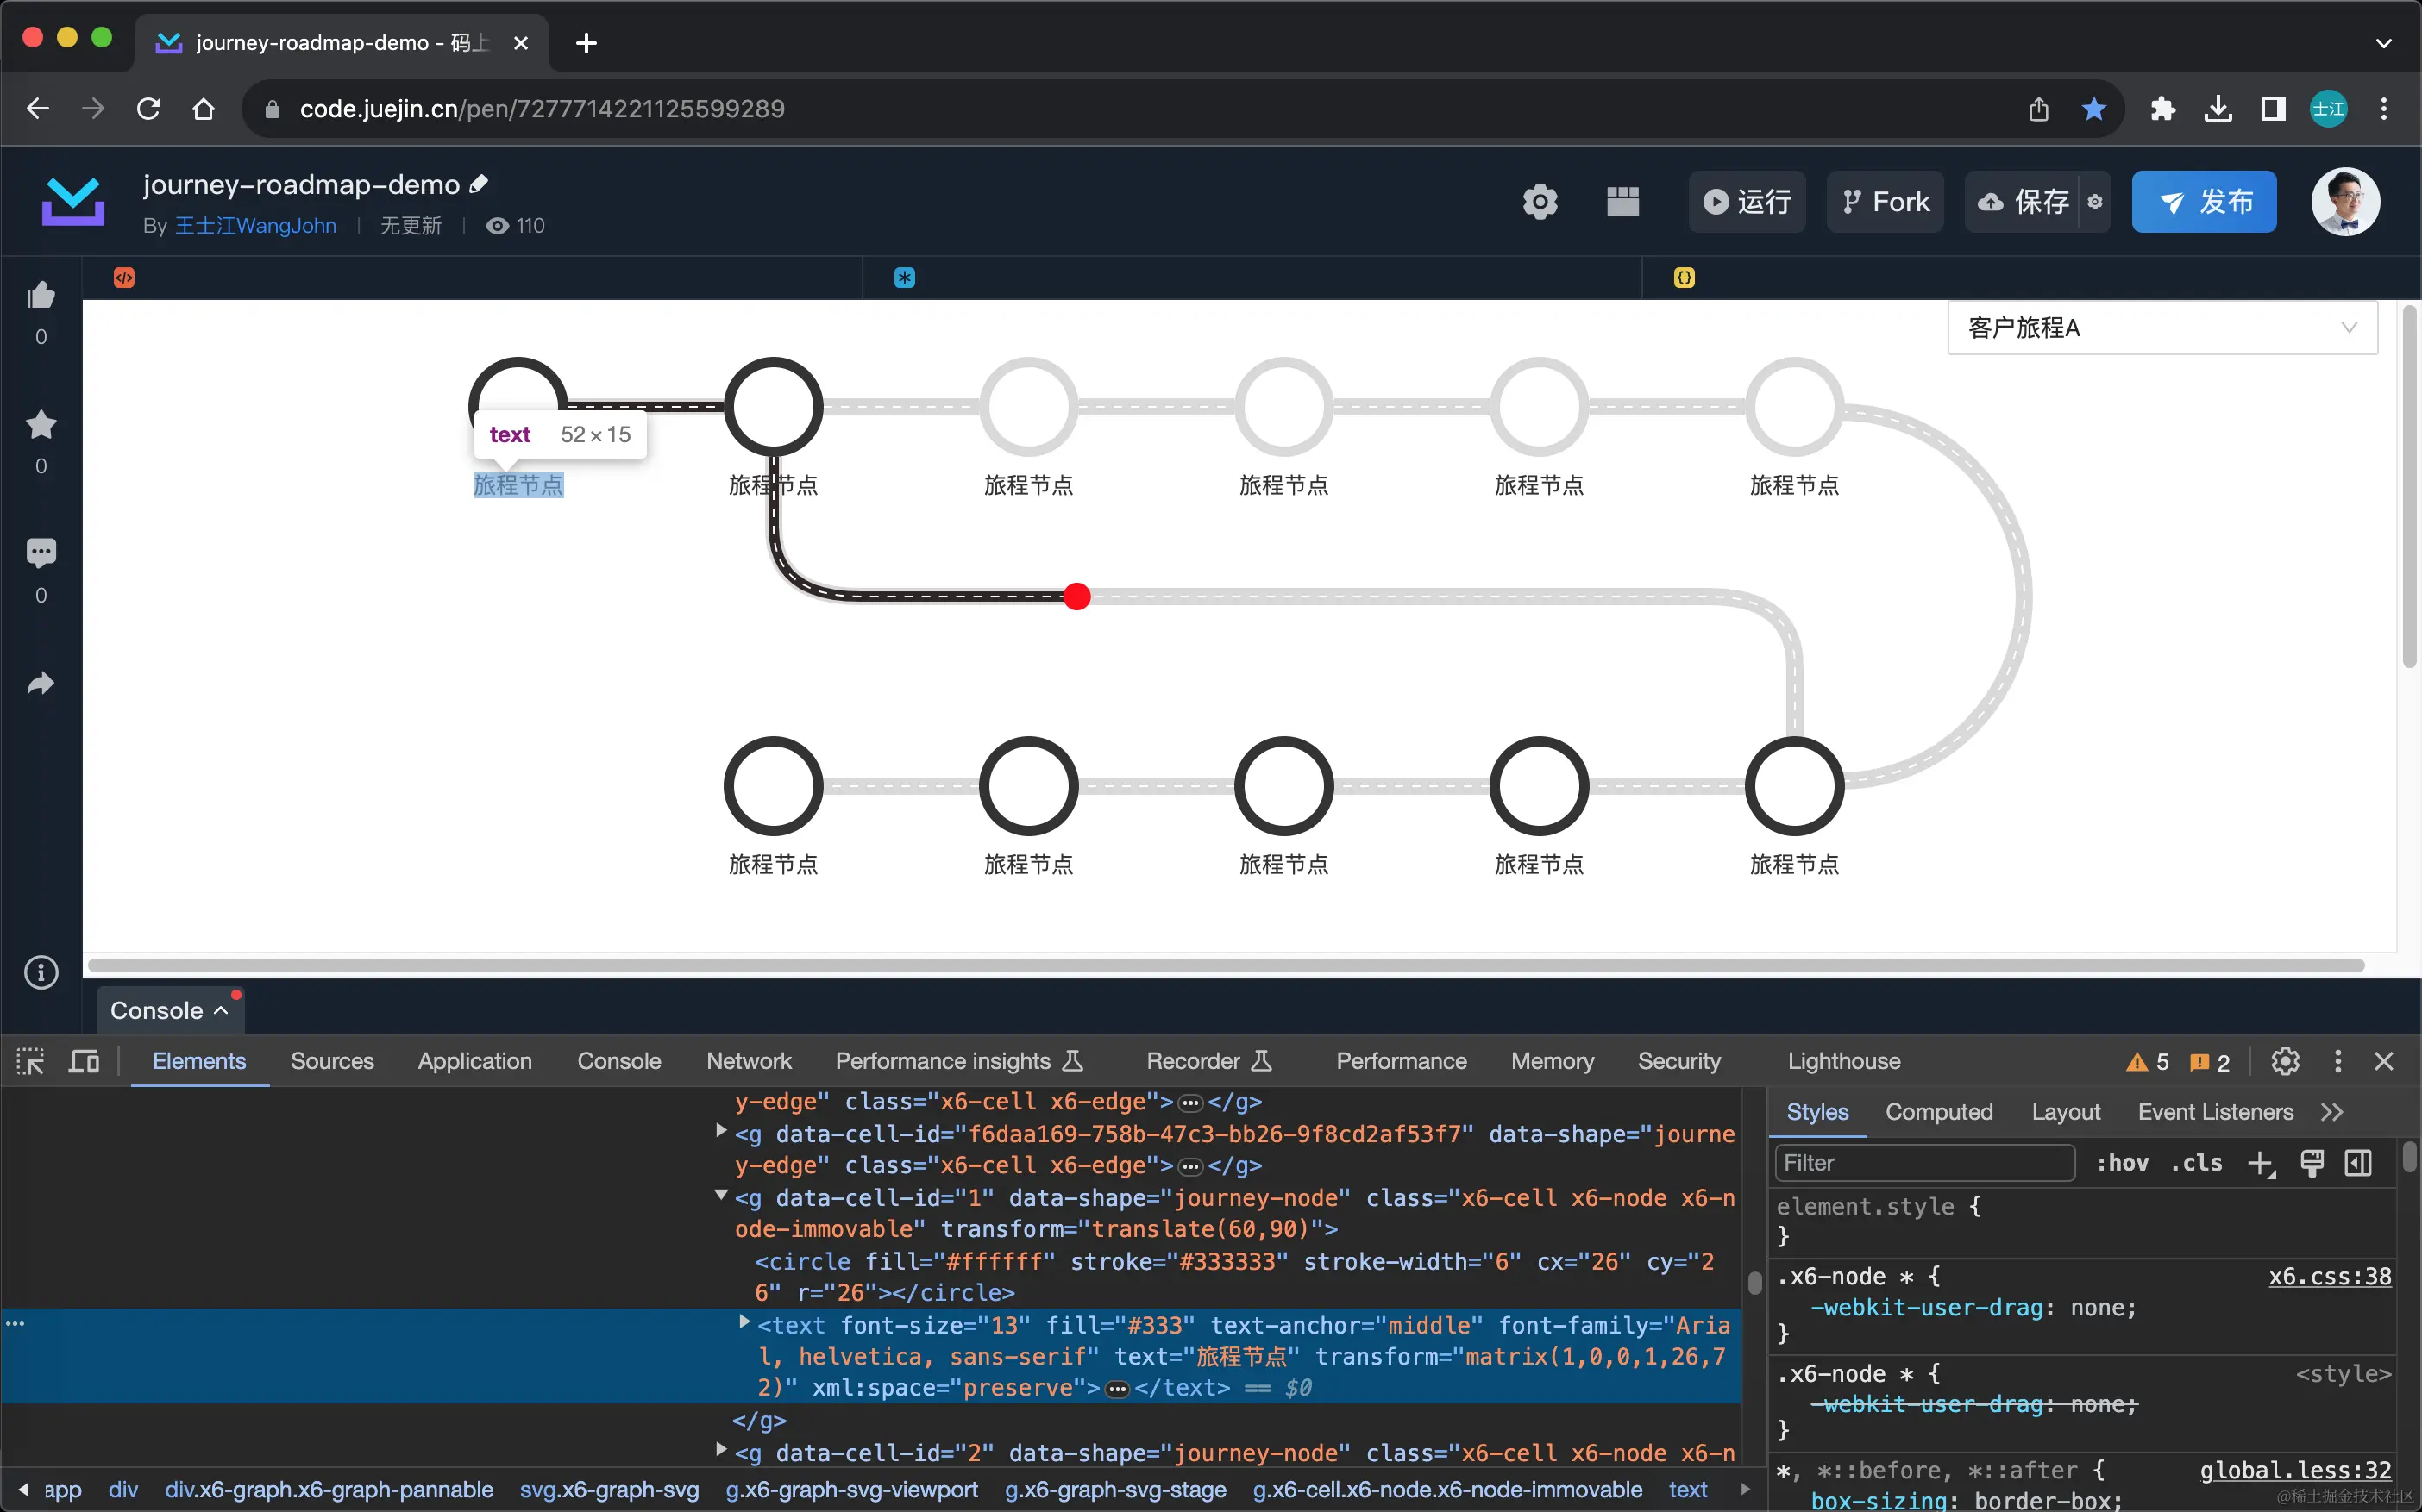Viewport: 2422px width, 1512px height.
Task: Show more style tabs with chevrons
Action: (2332, 1112)
